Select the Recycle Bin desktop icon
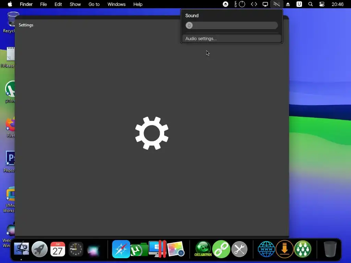 pos(10,22)
